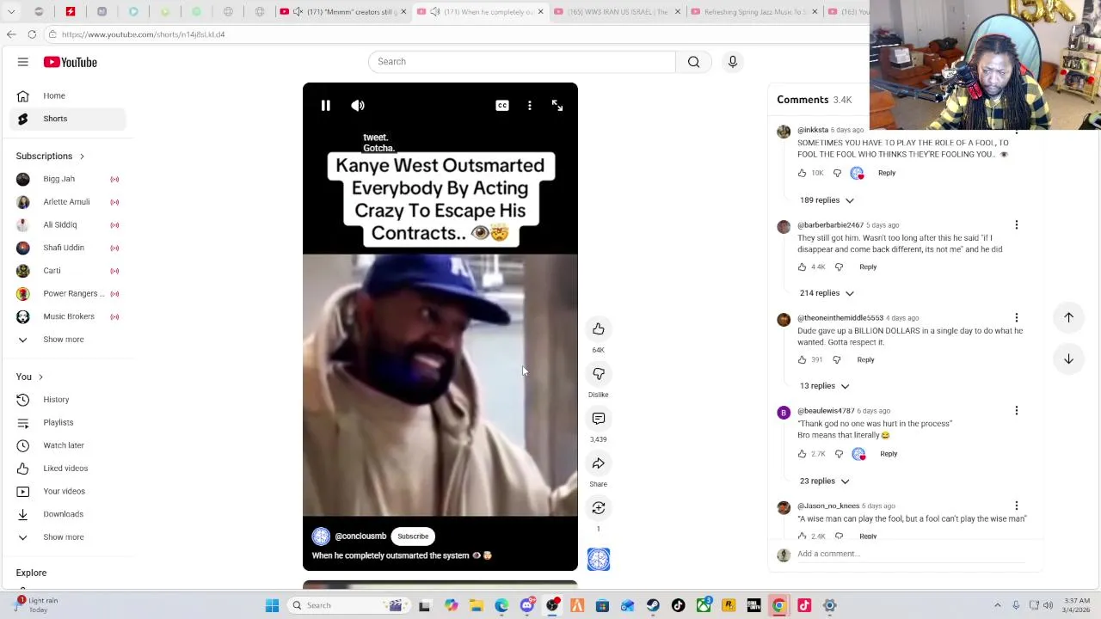Remix this Short
Screen dimensions: 1101x619
pyautogui.click(x=599, y=508)
